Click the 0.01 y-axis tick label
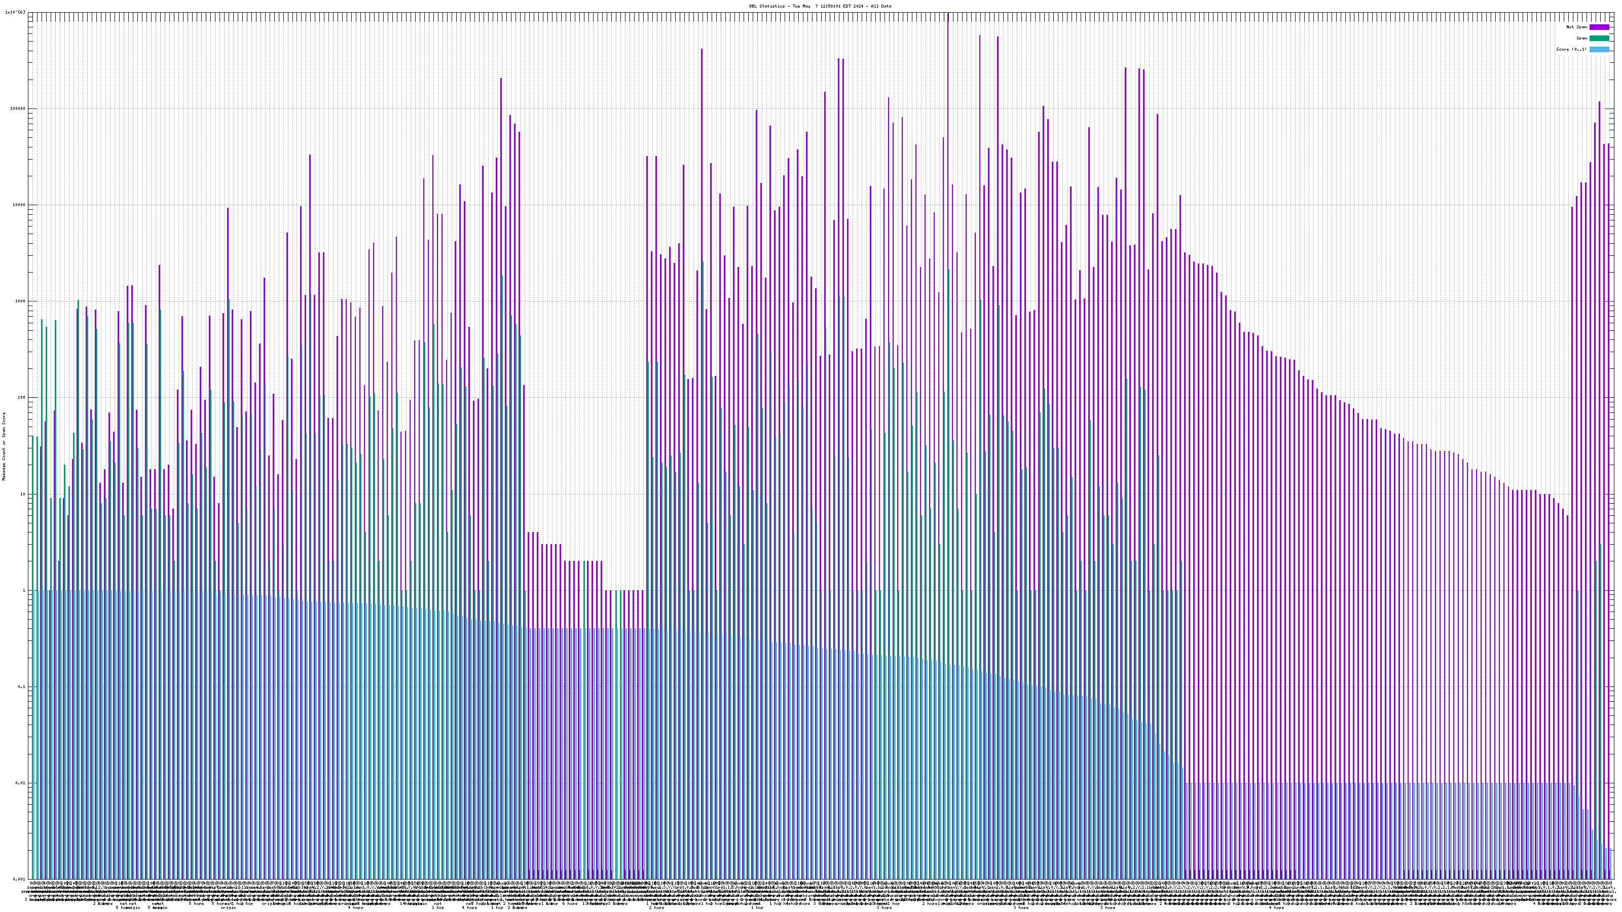Image resolution: width=1622 pixels, height=912 pixels. (x=20, y=783)
